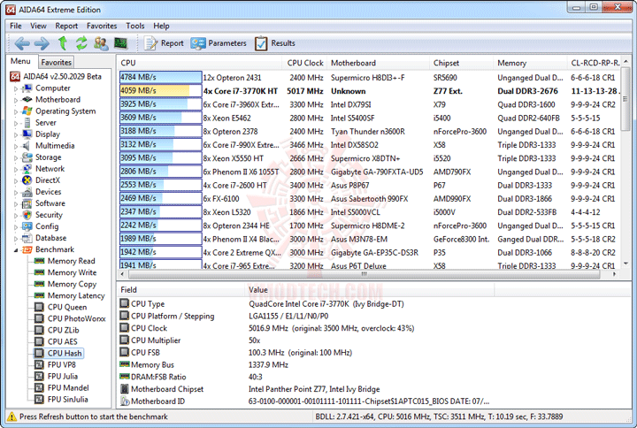Screen dimensions: 637x428
Task: Sort by the Motherboard column header
Action: [x=379, y=63]
